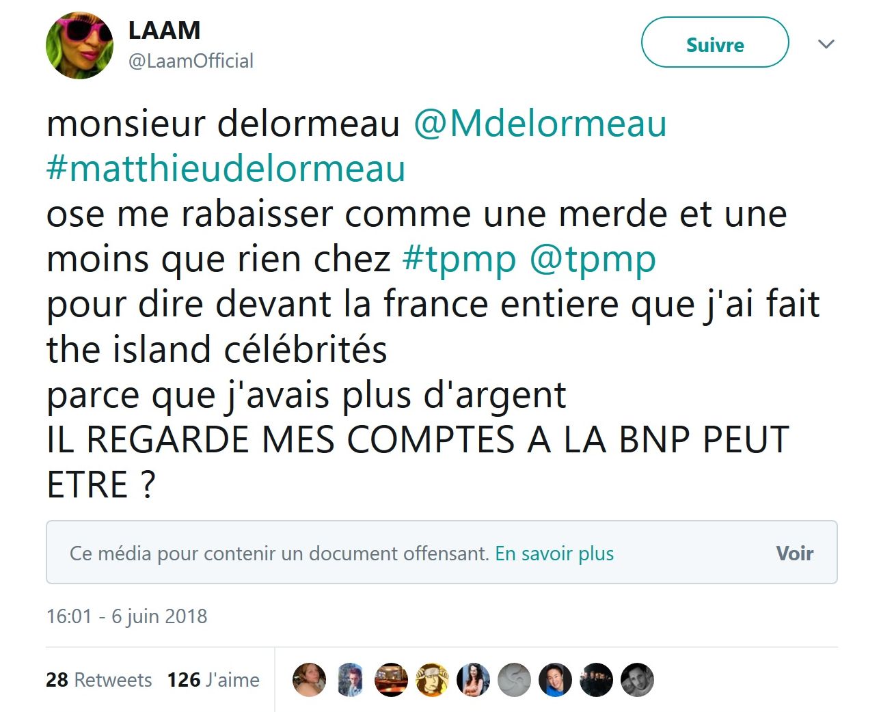
Task: Open the fifth liker avatar
Action: coord(473,680)
